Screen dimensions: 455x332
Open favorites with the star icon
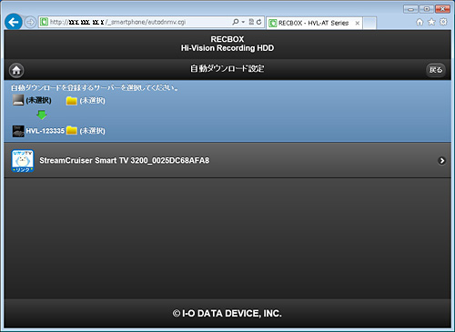tap(431, 22)
